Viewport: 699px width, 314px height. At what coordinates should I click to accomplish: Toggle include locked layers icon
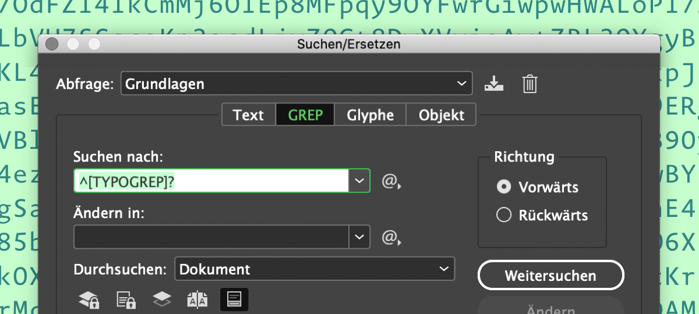click(89, 299)
